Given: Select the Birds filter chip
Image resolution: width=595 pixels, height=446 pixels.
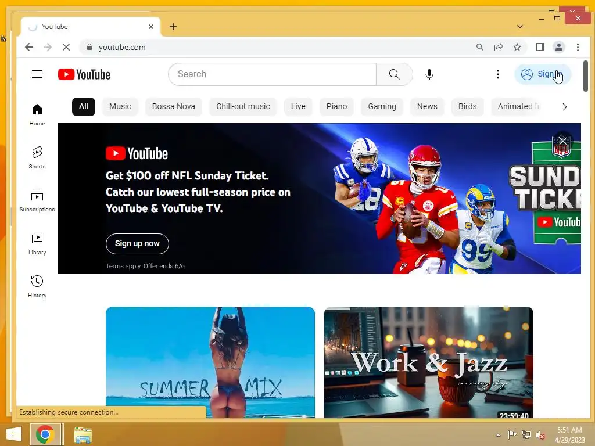Looking at the screenshot, I should tap(468, 107).
